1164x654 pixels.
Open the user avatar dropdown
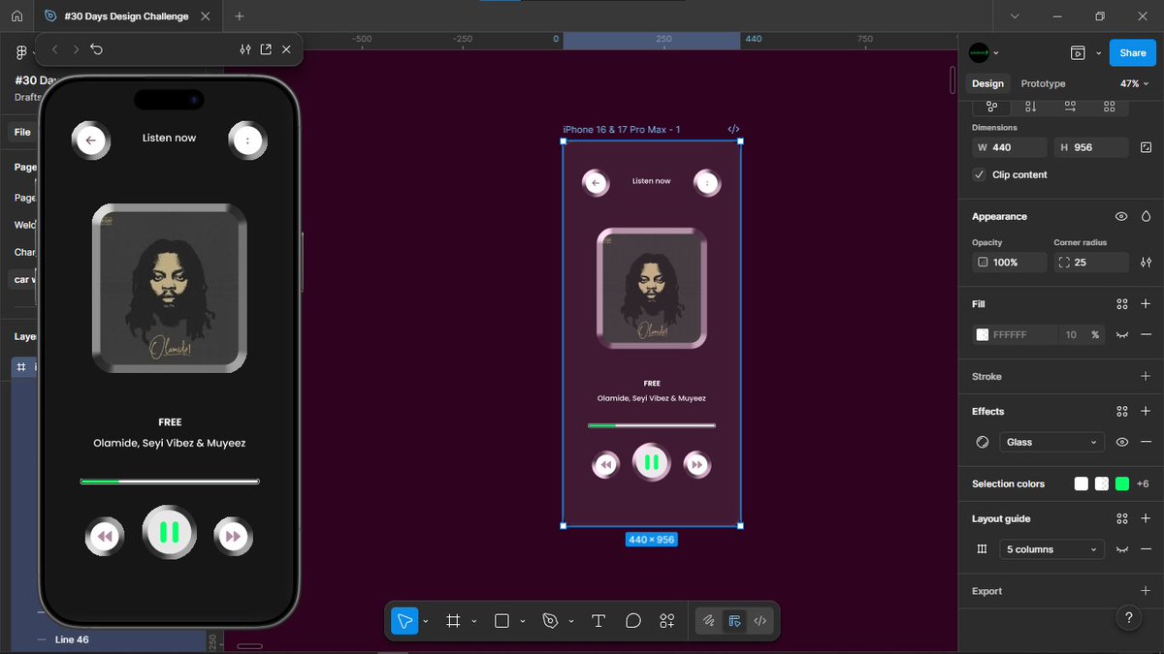pyautogui.click(x=985, y=53)
